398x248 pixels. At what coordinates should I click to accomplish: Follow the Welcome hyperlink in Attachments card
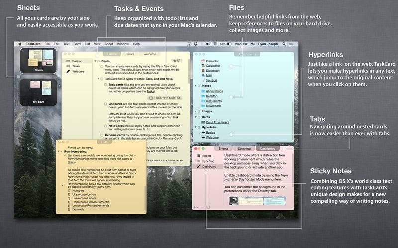pyautogui.click(x=212, y=138)
